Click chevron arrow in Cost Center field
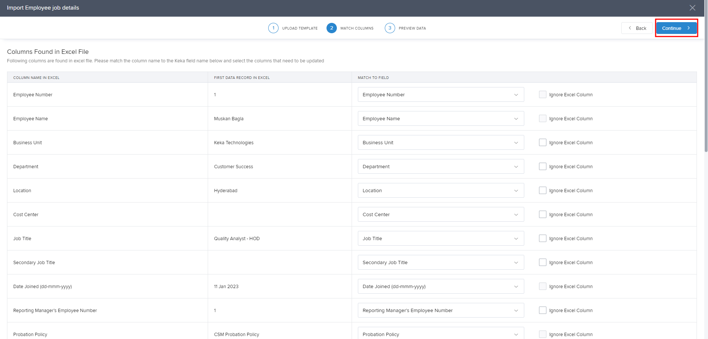This screenshot has height=339, width=708. coord(516,215)
